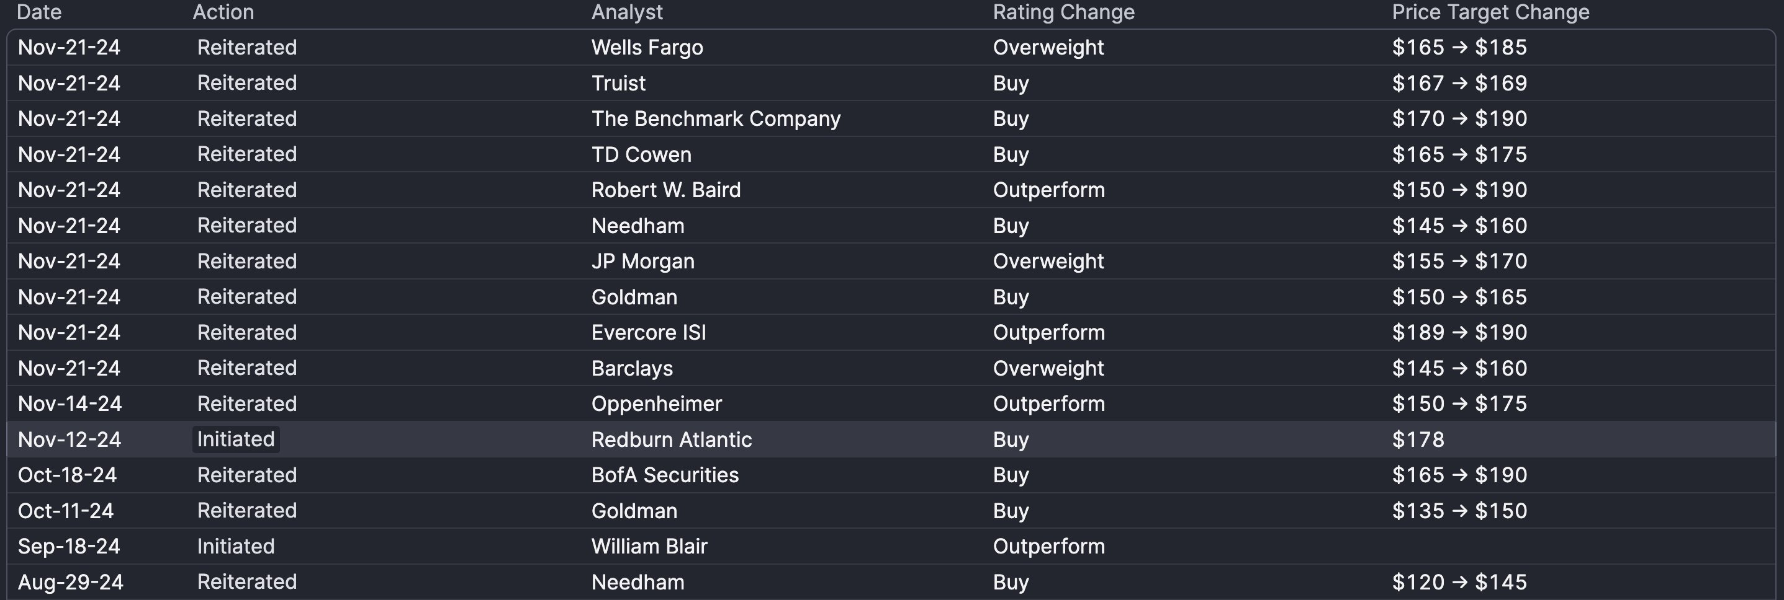Open Robert W. Baird rating entry
Viewport: 1784px width, 600px height.
[891, 190]
